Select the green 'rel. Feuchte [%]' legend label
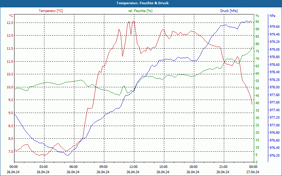Screen dimensions: 282x176 point(140,11)
